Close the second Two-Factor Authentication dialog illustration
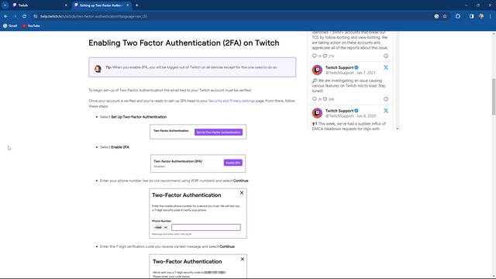This screenshot has height=279, width=496. coord(243,259)
